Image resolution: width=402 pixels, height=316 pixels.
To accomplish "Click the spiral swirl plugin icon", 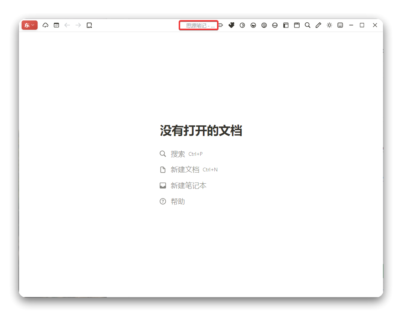I will (x=264, y=25).
